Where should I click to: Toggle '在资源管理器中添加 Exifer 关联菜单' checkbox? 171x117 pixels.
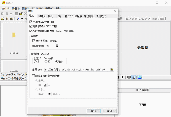click(31, 31)
